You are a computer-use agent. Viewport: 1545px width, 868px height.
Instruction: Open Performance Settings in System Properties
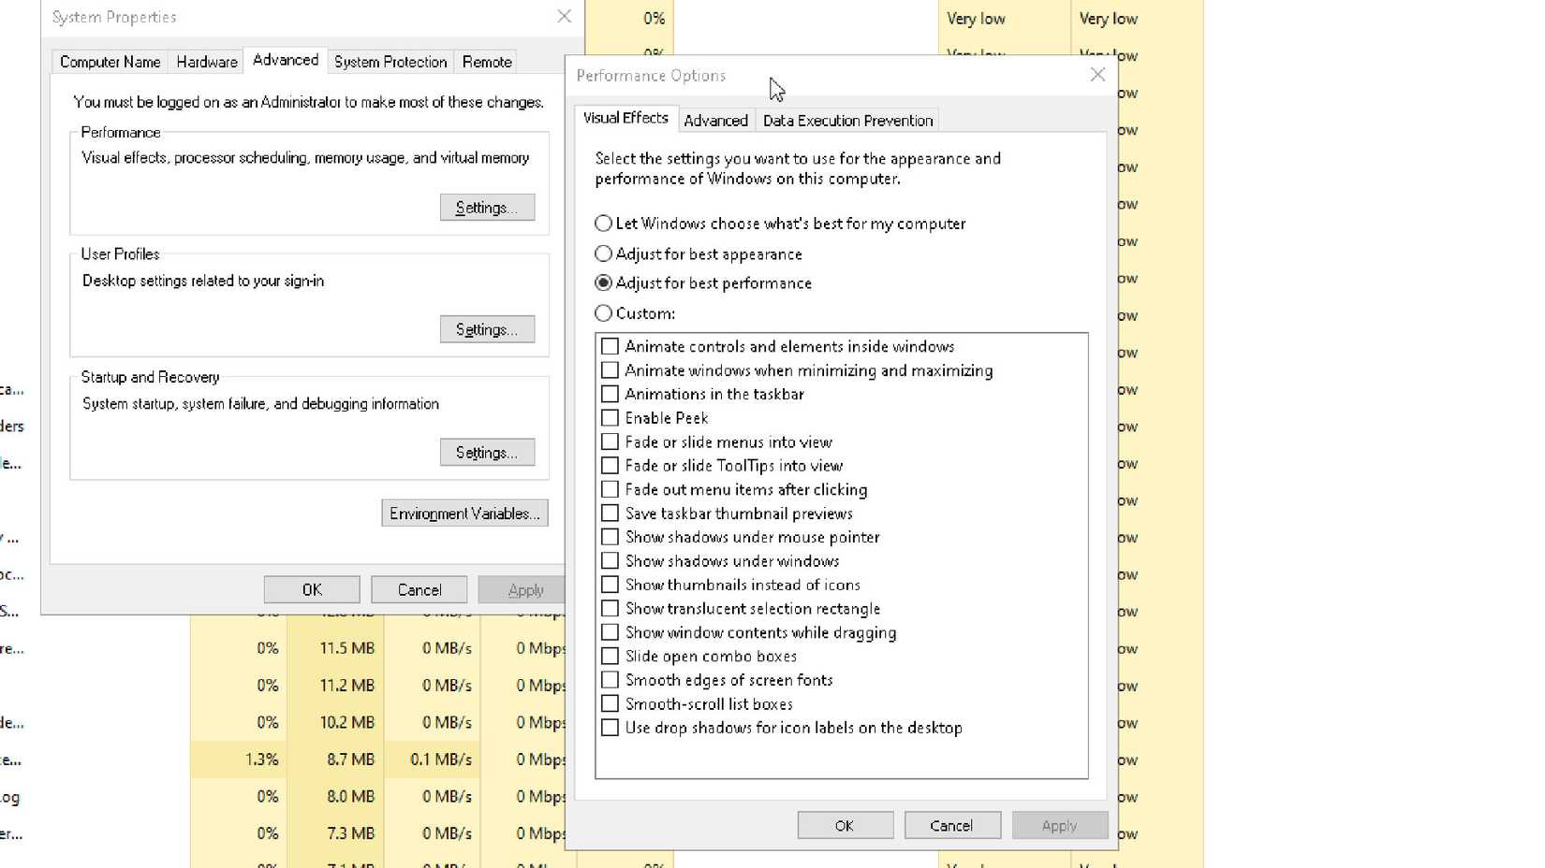coord(487,208)
